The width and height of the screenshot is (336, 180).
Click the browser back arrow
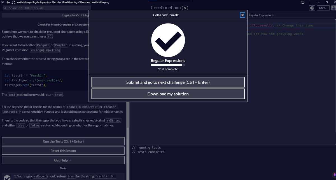(x=8, y=2)
